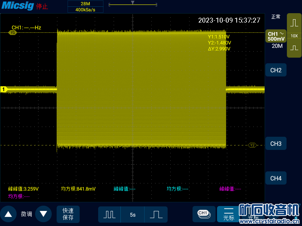Screen dimensions: 302x226
Task: Click the trigger position bar at top
Action: click(133, 5)
